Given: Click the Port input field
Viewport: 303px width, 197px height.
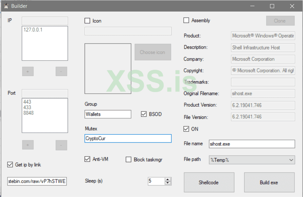Looking at the screenshot, I should (45, 93).
